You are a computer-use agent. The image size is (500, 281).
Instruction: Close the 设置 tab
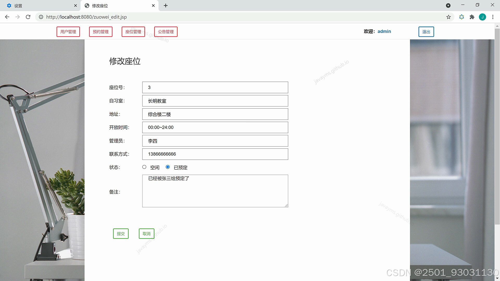click(76, 5)
